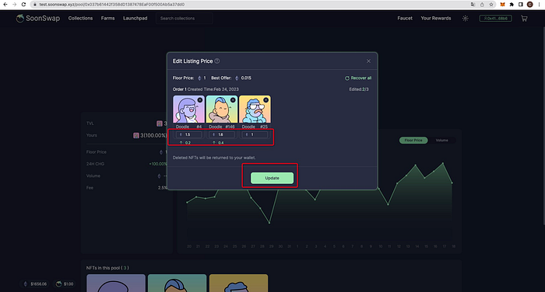Click the Edited:2/3 label

point(359,89)
